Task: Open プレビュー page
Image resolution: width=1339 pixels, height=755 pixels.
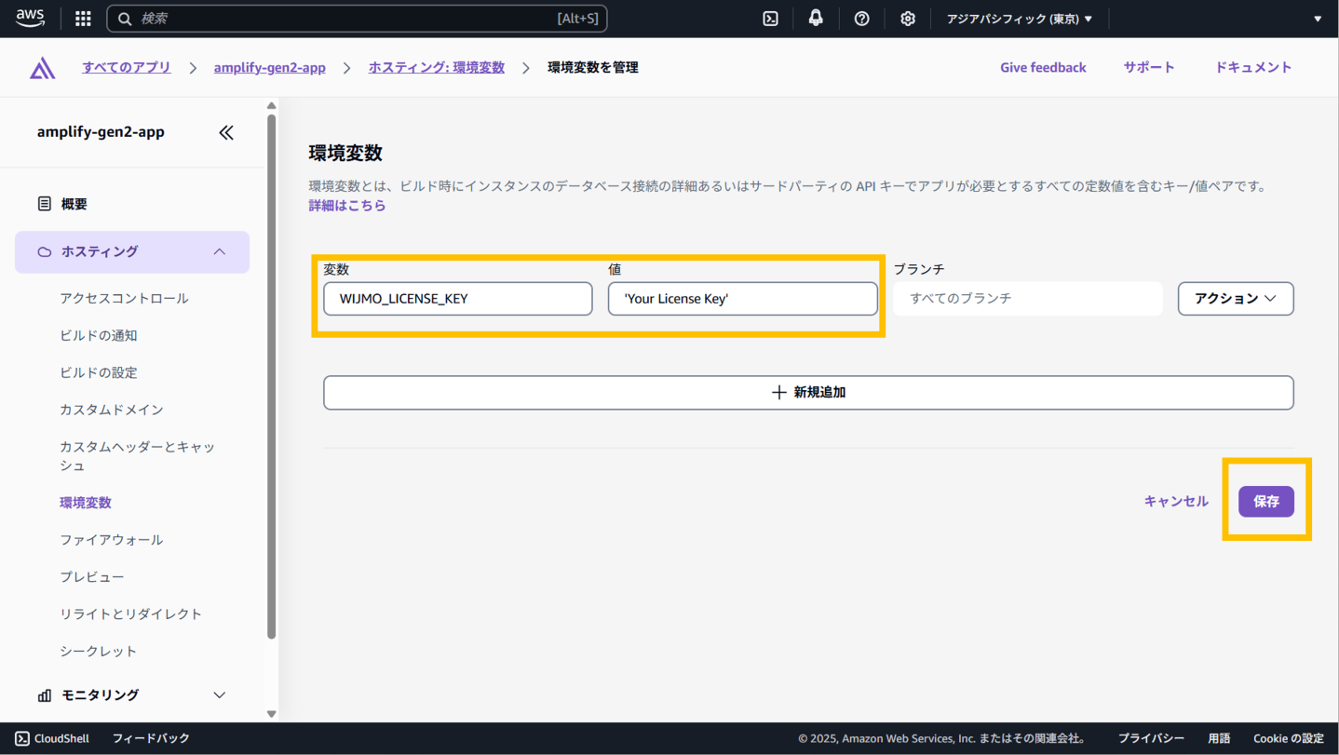Action: (x=92, y=577)
